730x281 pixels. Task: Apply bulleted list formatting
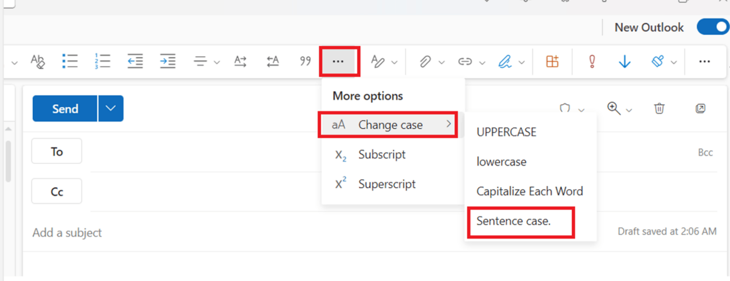pyautogui.click(x=70, y=61)
